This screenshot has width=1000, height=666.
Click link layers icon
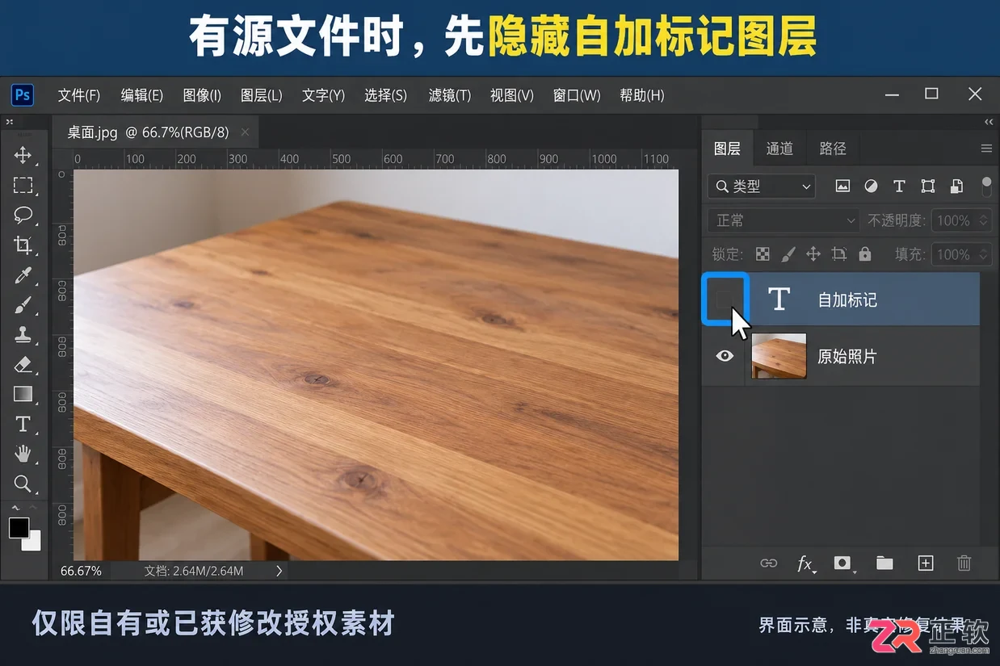[x=769, y=563]
